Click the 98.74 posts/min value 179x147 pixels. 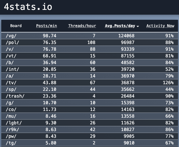pos(50,36)
